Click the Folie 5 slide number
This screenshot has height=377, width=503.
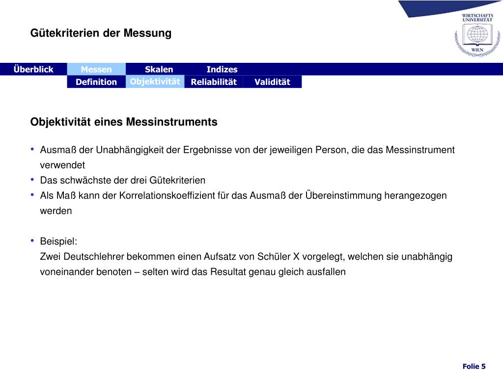[x=474, y=366]
